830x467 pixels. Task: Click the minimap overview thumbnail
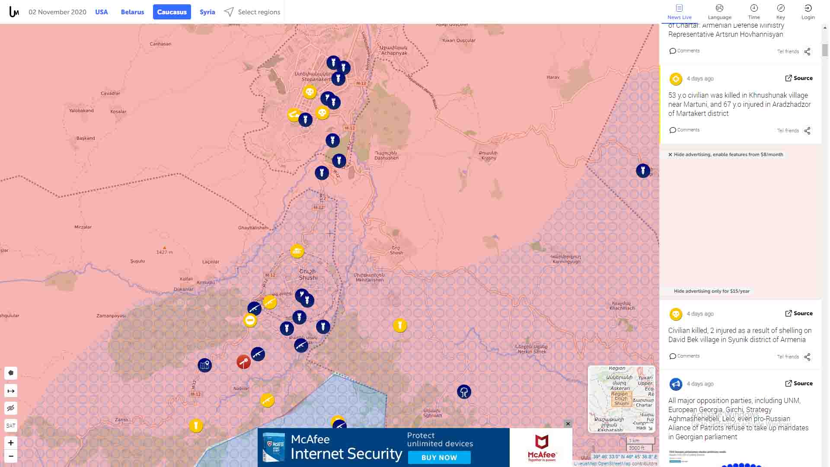621,399
